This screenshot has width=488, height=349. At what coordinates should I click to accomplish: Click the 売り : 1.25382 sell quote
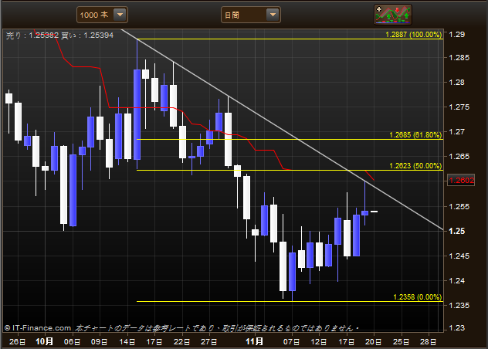pos(32,36)
